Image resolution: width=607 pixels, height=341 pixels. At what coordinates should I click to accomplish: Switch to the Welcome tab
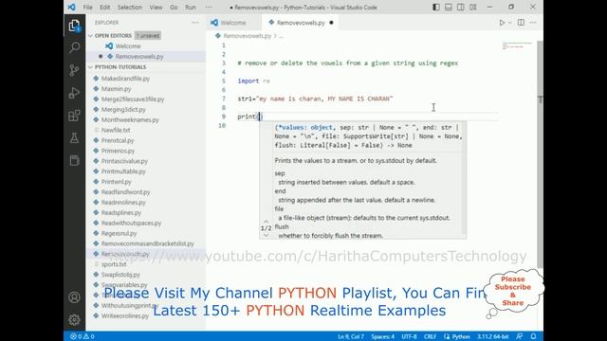pyautogui.click(x=233, y=23)
